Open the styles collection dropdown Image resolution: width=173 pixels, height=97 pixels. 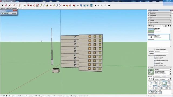162,79
